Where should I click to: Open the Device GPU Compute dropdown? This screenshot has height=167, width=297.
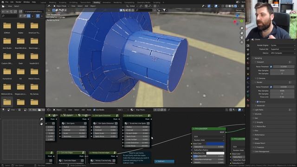283,53
